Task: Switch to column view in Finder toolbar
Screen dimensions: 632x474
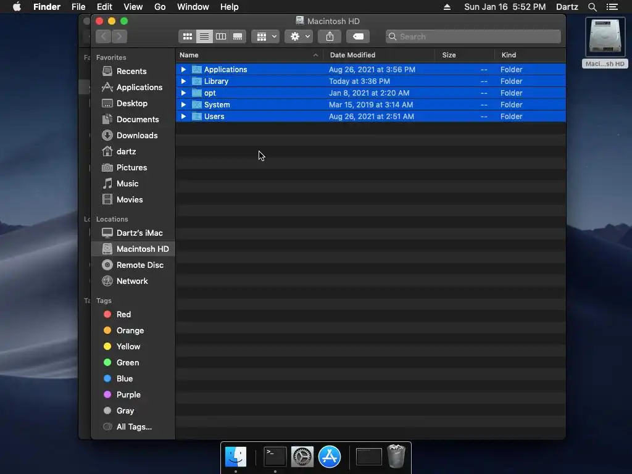Action: click(x=221, y=36)
